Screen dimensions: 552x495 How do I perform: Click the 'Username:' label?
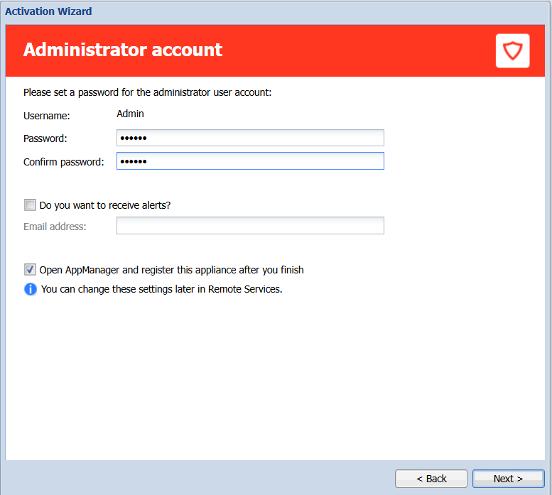[x=47, y=115]
